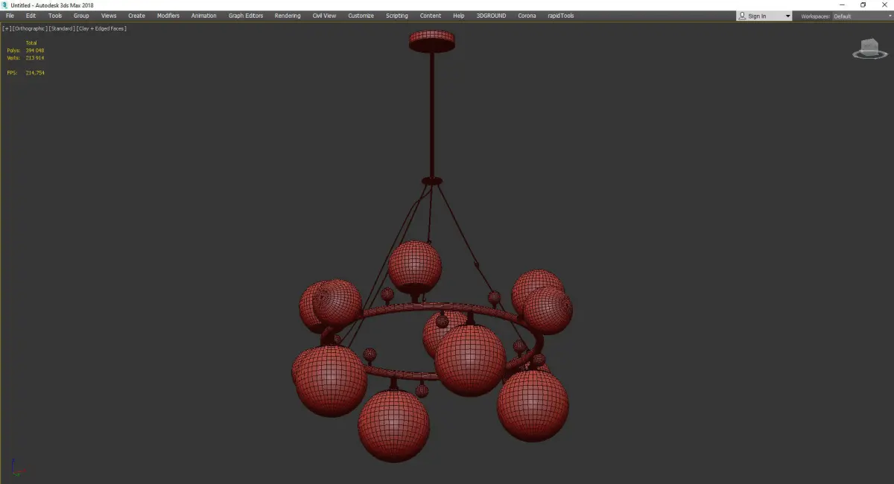Image resolution: width=894 pixels, height=484 pixels.
Task: Select the chandelier ceiling mount disc
Action: (432, 41)
